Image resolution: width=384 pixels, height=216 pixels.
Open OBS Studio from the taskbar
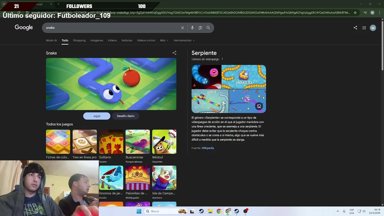tap(245, 211)
